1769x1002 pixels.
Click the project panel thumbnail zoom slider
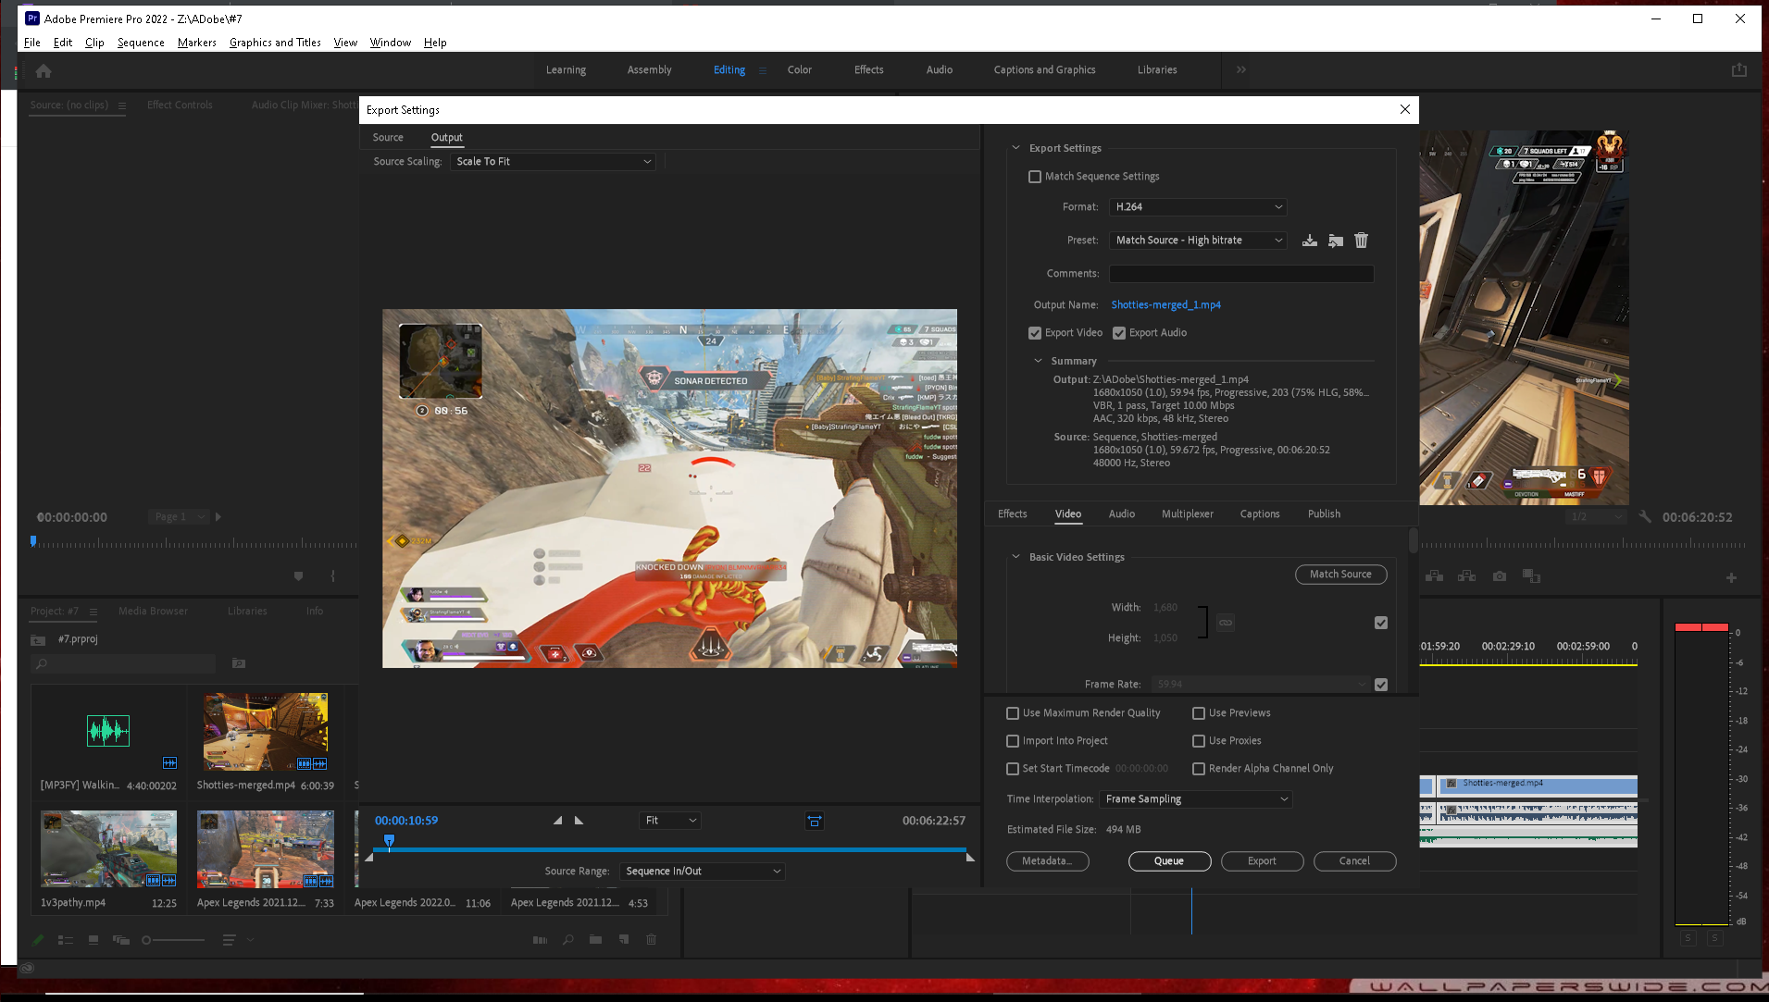[x=174, y=940]
